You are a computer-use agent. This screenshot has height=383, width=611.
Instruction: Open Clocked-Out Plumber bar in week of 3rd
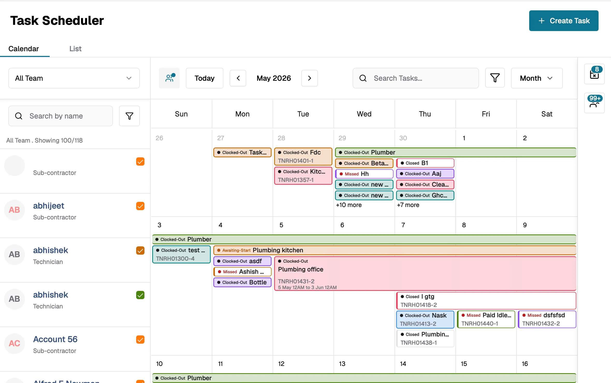pos(364,239)
